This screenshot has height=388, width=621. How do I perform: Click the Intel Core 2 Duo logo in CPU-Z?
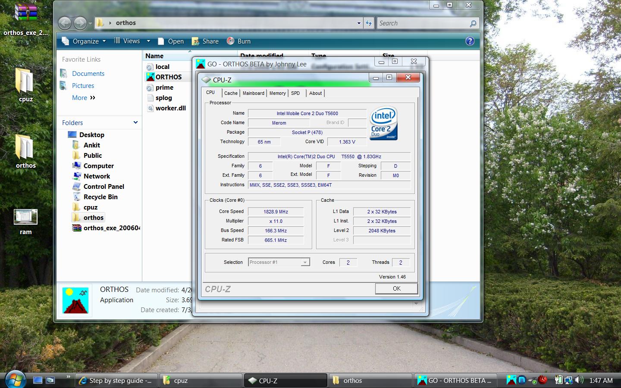point(383,123)
